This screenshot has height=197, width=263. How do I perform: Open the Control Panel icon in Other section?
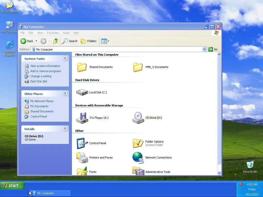pos(82,143)
